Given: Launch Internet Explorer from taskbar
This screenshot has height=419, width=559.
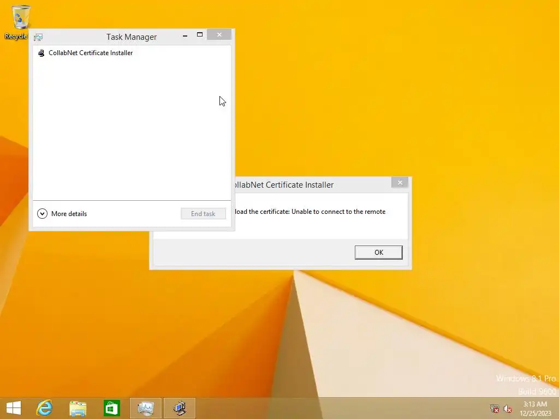Looking at the screenshot, I should tap(44, 408).
